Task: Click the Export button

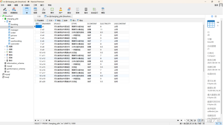Action: pyautogui.click(x=80, y=21)
